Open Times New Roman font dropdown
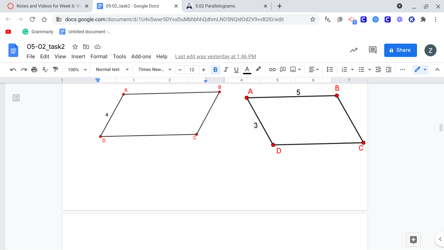The height and width of the screenshot is (250, 444). tap(155, 70)
